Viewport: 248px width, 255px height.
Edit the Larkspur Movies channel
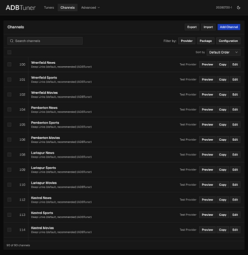pyautogui.click(x=235, y=185)
